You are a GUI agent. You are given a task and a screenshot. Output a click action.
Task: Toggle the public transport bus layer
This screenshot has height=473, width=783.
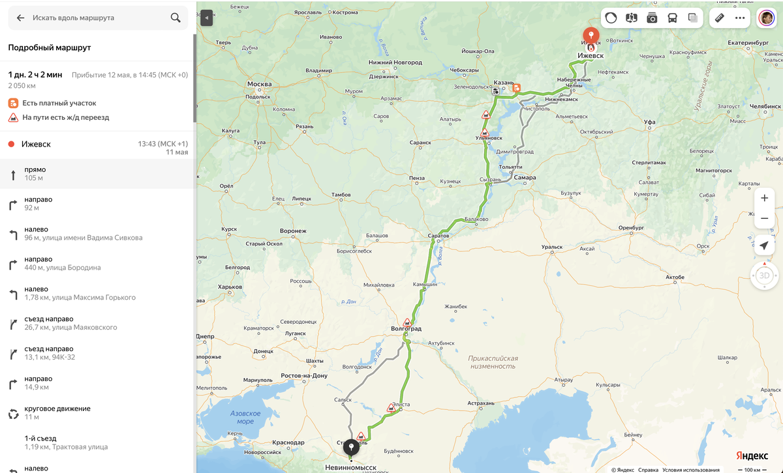pyautogui.click(x=672, y=18)
